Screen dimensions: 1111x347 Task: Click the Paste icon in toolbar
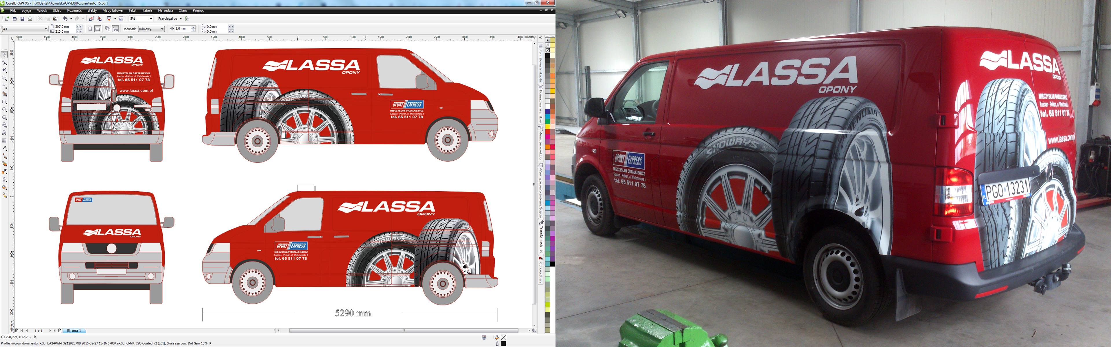point(55,18)
